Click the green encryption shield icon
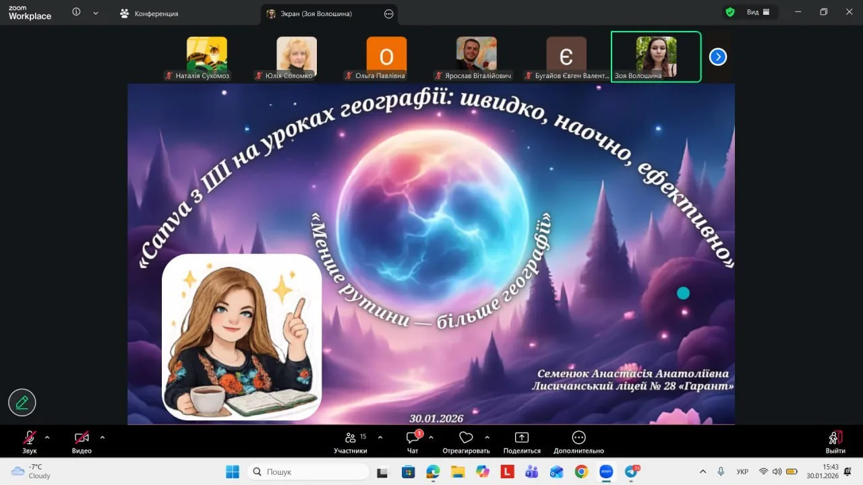Image resolution: width=863 pixels, height=485 pixels. (x=730, y=12)
